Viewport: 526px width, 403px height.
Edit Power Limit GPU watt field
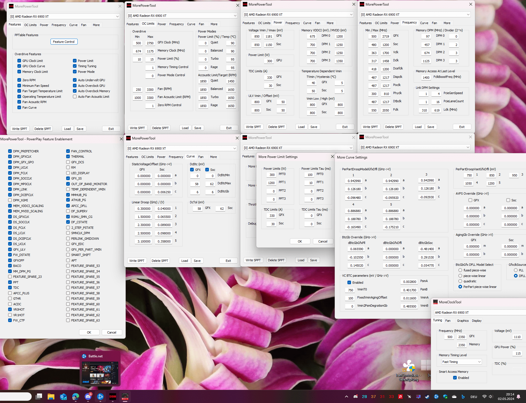click(x=269, y=61)
